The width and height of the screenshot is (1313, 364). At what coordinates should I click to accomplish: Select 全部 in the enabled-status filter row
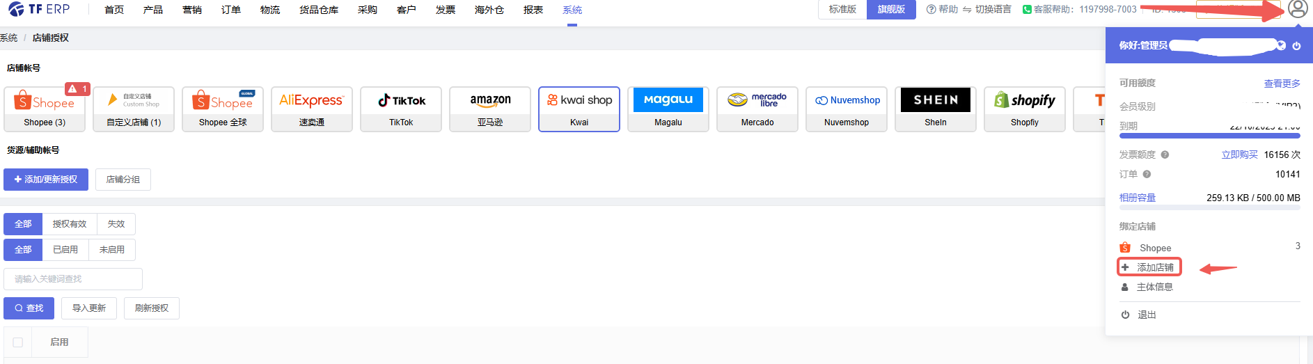coord(23,250)
